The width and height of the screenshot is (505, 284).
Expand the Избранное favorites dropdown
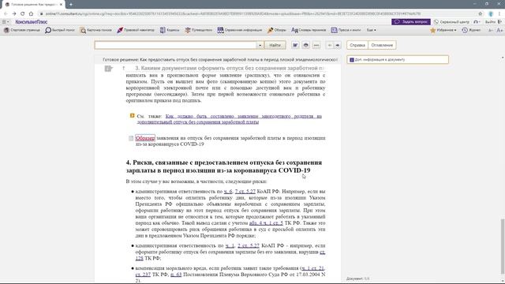443,30
